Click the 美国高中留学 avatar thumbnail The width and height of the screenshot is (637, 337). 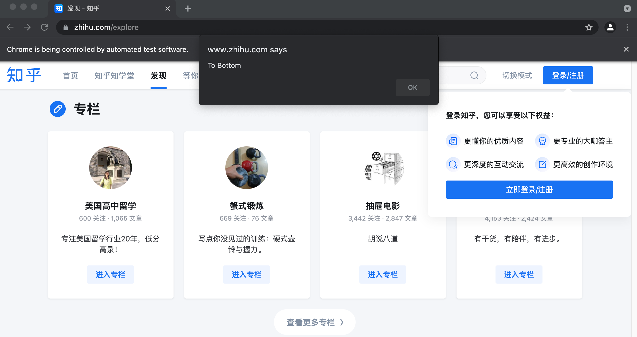click(111, 167)
